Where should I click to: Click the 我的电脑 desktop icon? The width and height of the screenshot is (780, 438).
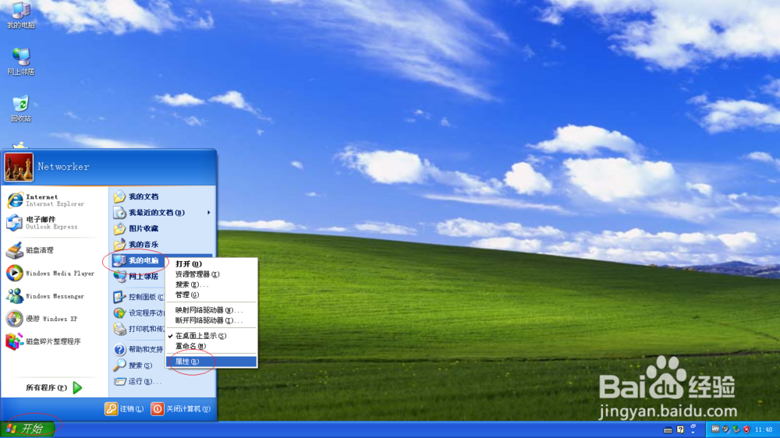click(21, 15)
